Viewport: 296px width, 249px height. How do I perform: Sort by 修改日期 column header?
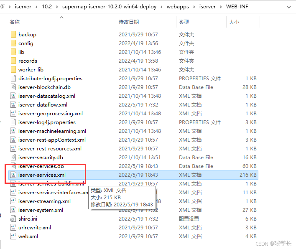pyautogui.click(x=129, y=22)
